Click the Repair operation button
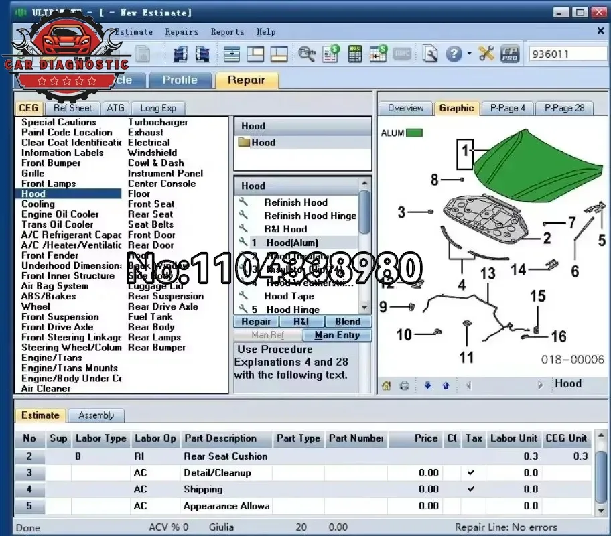The image size is (611, 536). coord(256,322)
